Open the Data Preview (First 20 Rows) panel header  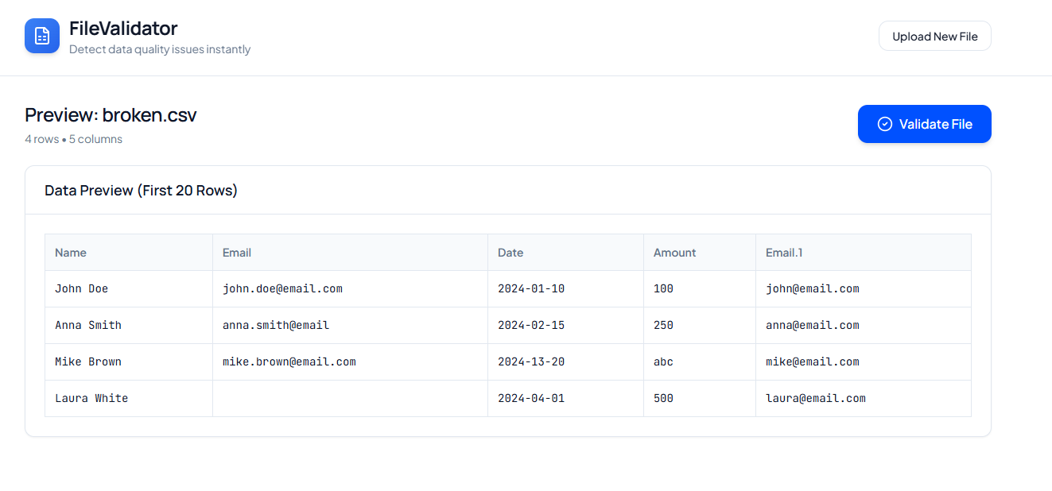click(141, 190)
